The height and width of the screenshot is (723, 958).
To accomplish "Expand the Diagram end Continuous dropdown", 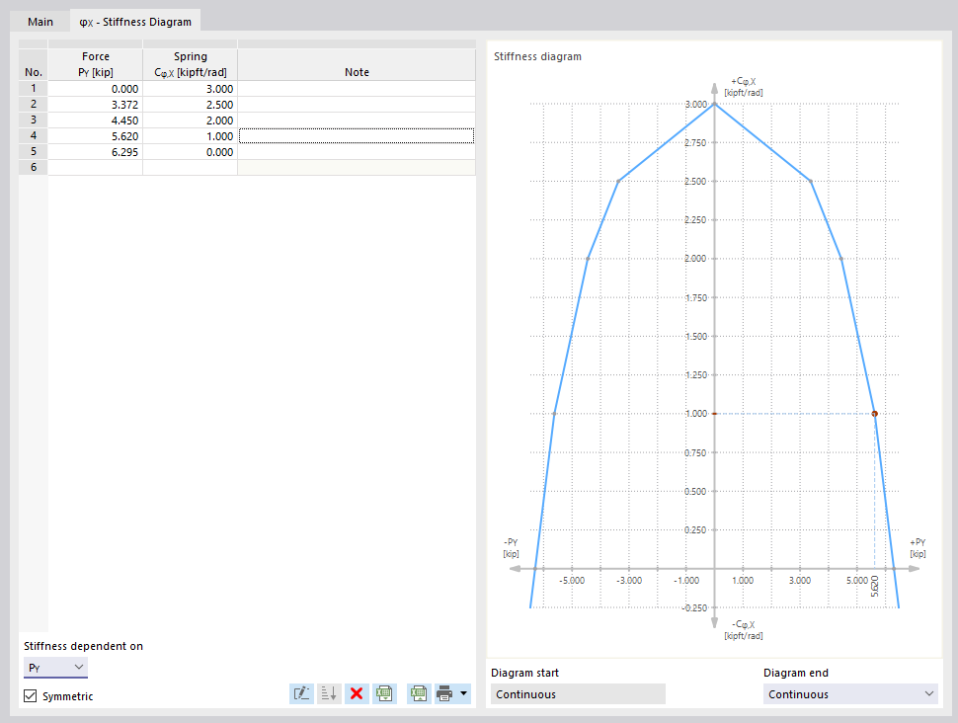I will coord(850,694).
